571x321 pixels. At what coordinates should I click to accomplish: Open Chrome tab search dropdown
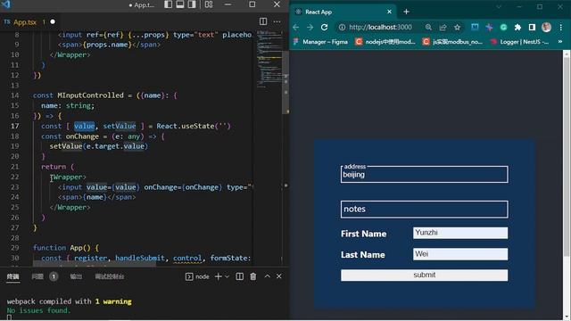(x=499, y=7)
